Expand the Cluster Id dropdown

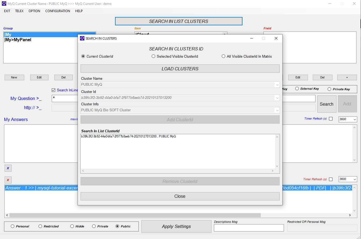coord(277,98)
